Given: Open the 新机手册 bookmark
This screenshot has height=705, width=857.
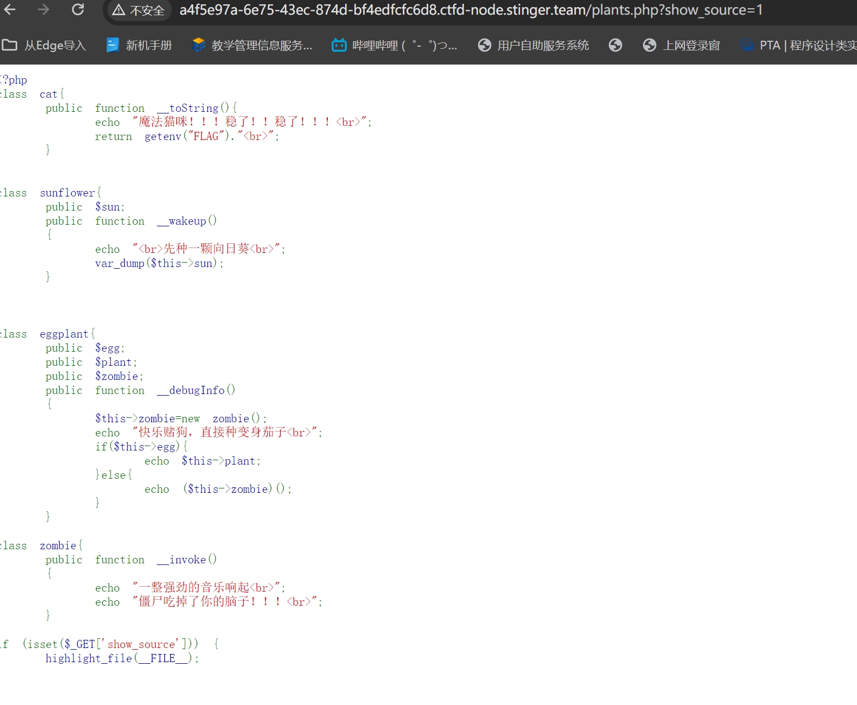Looking at the screenshot, I should [139, 46].
